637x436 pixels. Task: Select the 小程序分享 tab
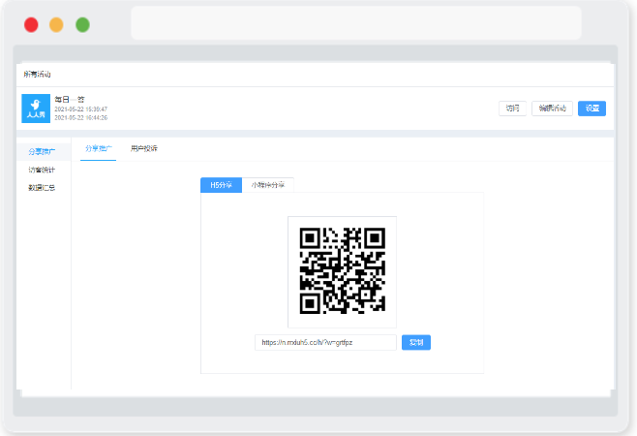[x=268, y=185]
